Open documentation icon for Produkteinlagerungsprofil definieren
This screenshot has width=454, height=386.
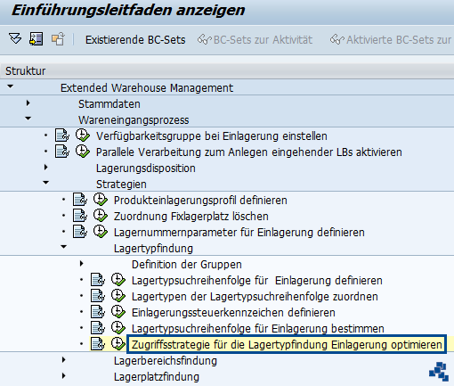(80, 200)
